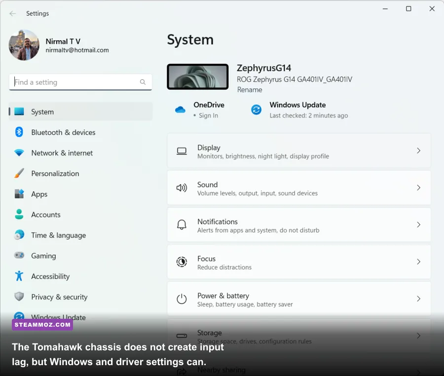Click the Nirmal T V account name
This screenshot has width=444, height=376.
coord(63,41)
